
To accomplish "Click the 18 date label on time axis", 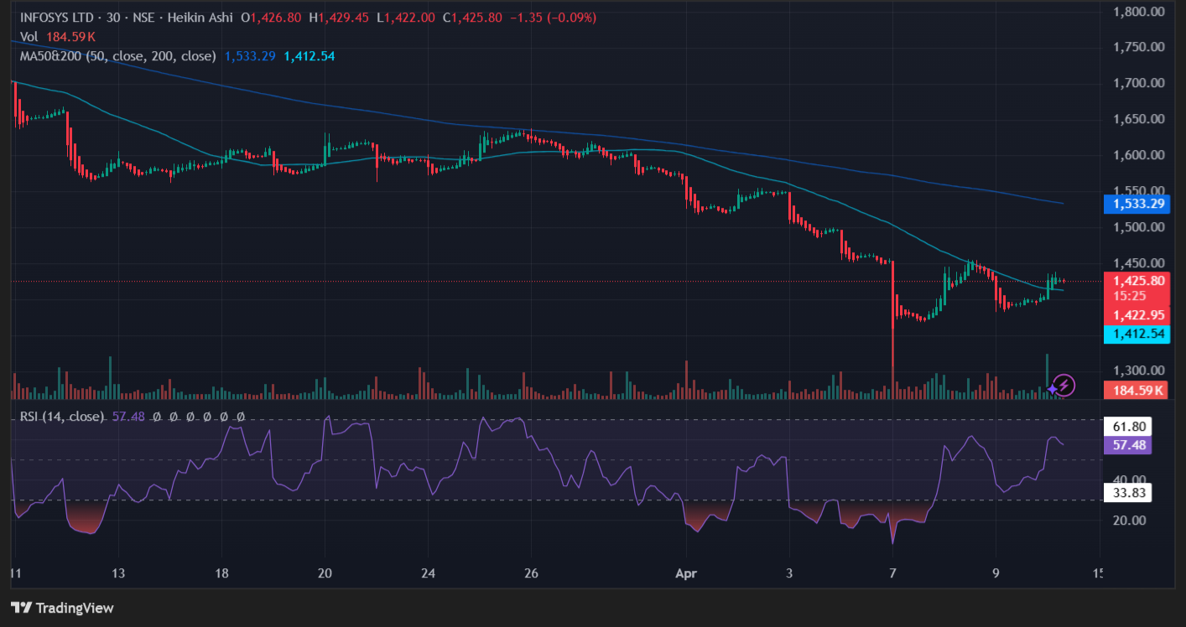I will coord(222,574).
